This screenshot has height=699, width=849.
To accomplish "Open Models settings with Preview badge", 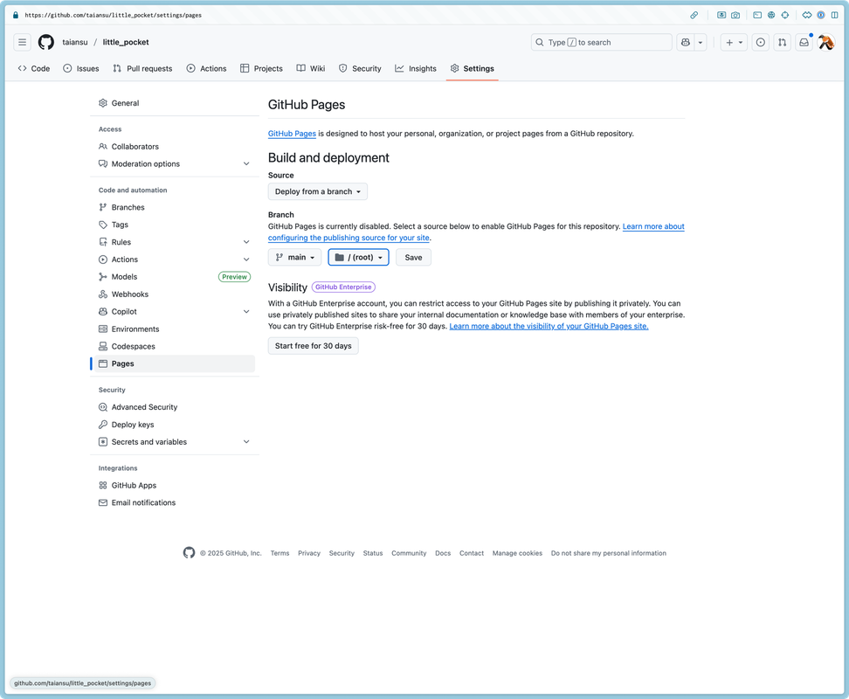I will click(173, 277).
